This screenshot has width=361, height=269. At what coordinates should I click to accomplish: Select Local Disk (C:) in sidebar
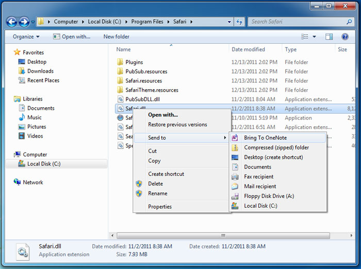(44, 164)
